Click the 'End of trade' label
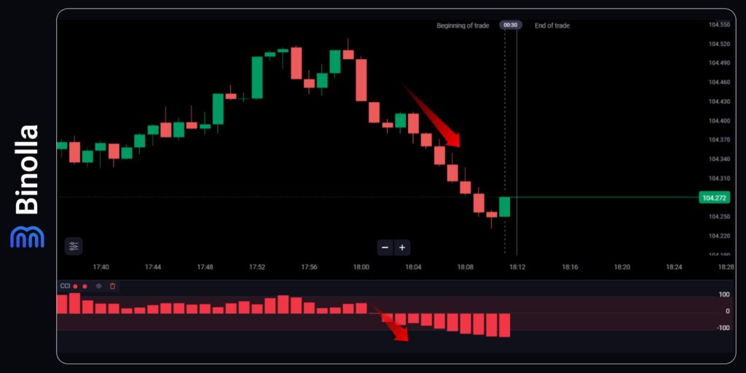 [x=552, y=25]
